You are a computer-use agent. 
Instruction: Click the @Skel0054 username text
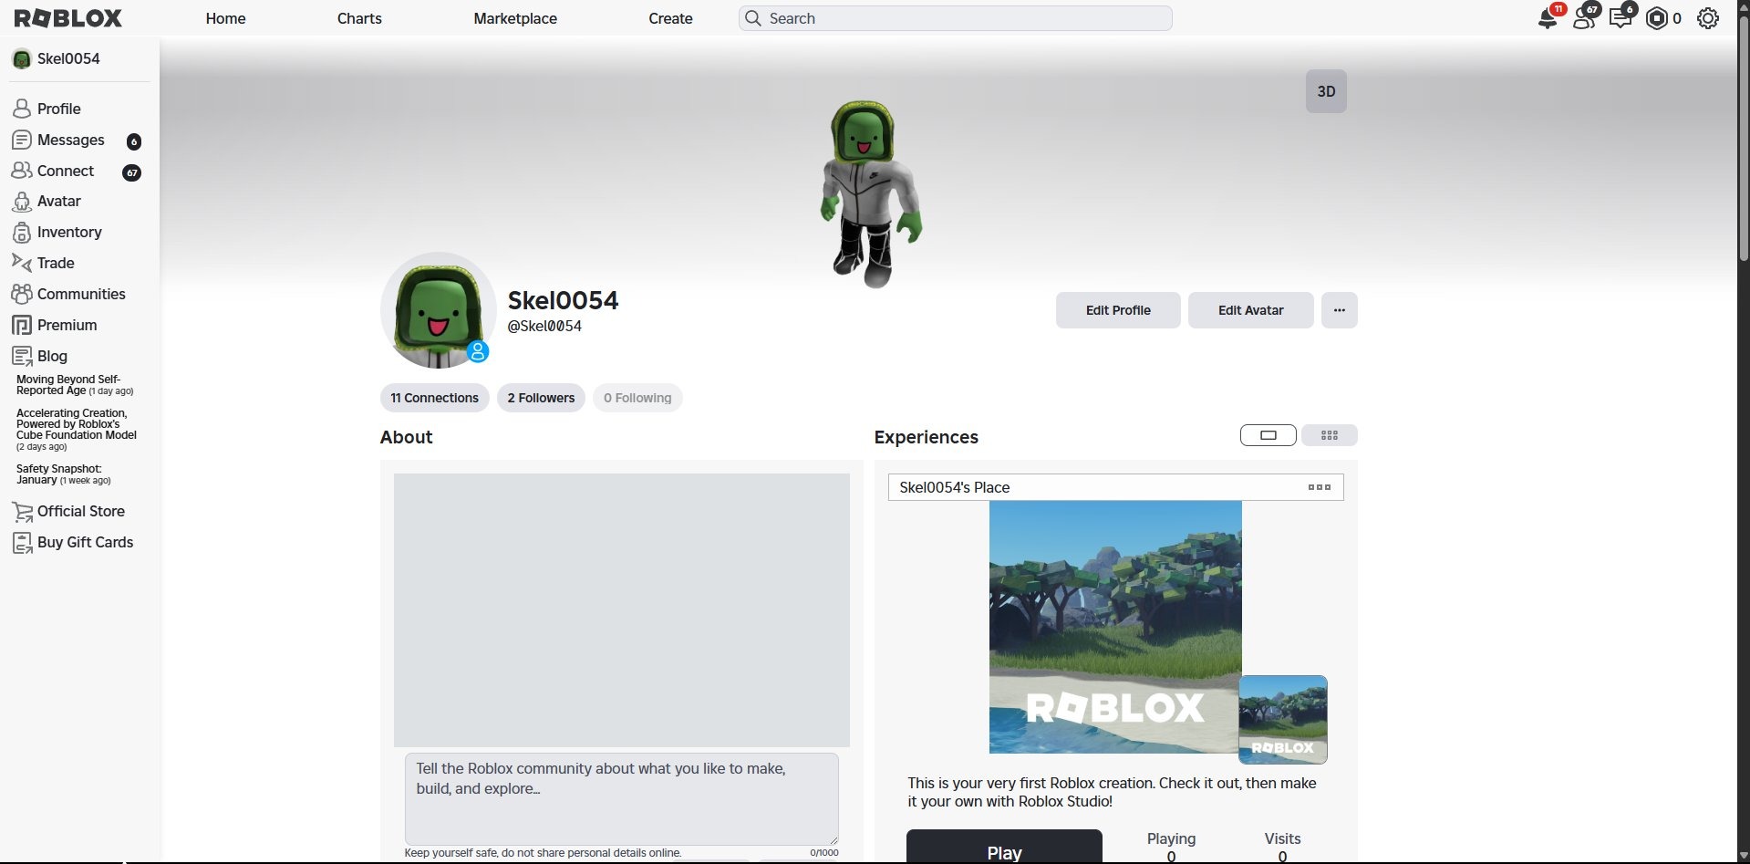tap(544, 327)
